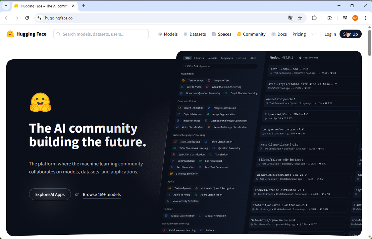Screen dimensions: 372x239
Task: Open Docs in the site navigation
Action: (x=279, y=34)
